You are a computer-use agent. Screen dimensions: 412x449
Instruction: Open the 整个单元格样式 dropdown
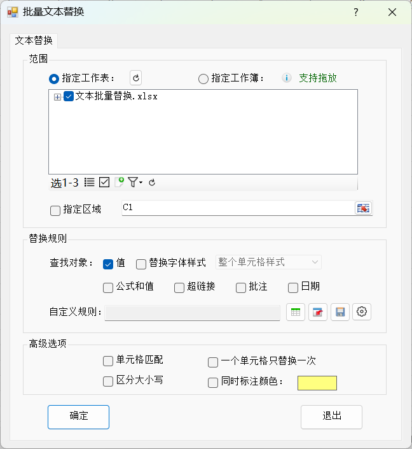(269, 262)
